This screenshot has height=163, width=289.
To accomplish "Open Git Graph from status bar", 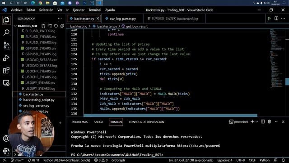I will (118, 160).
